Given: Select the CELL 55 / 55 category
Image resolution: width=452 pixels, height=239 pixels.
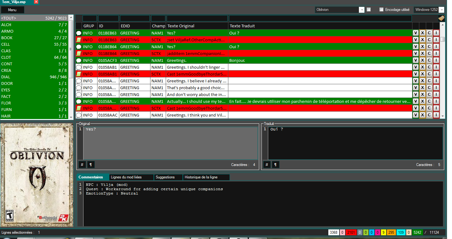Looking at the screenshot, I should [x=34, y=44].
